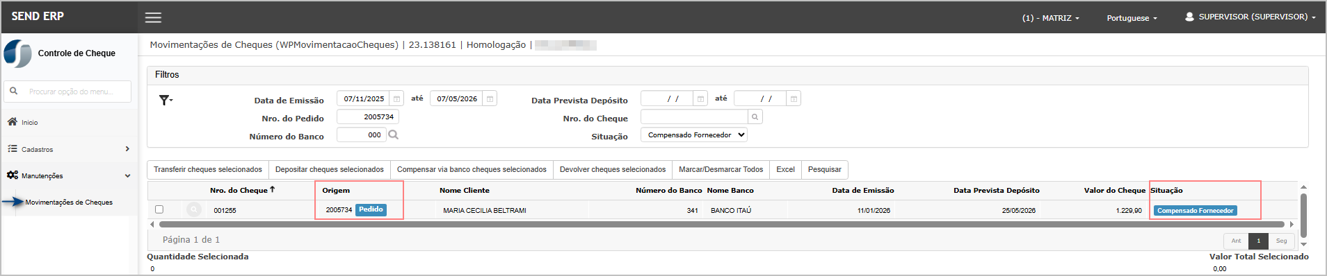
Task: Click the horizontal scrollbar right arrow
Action: click(1292, 224)
